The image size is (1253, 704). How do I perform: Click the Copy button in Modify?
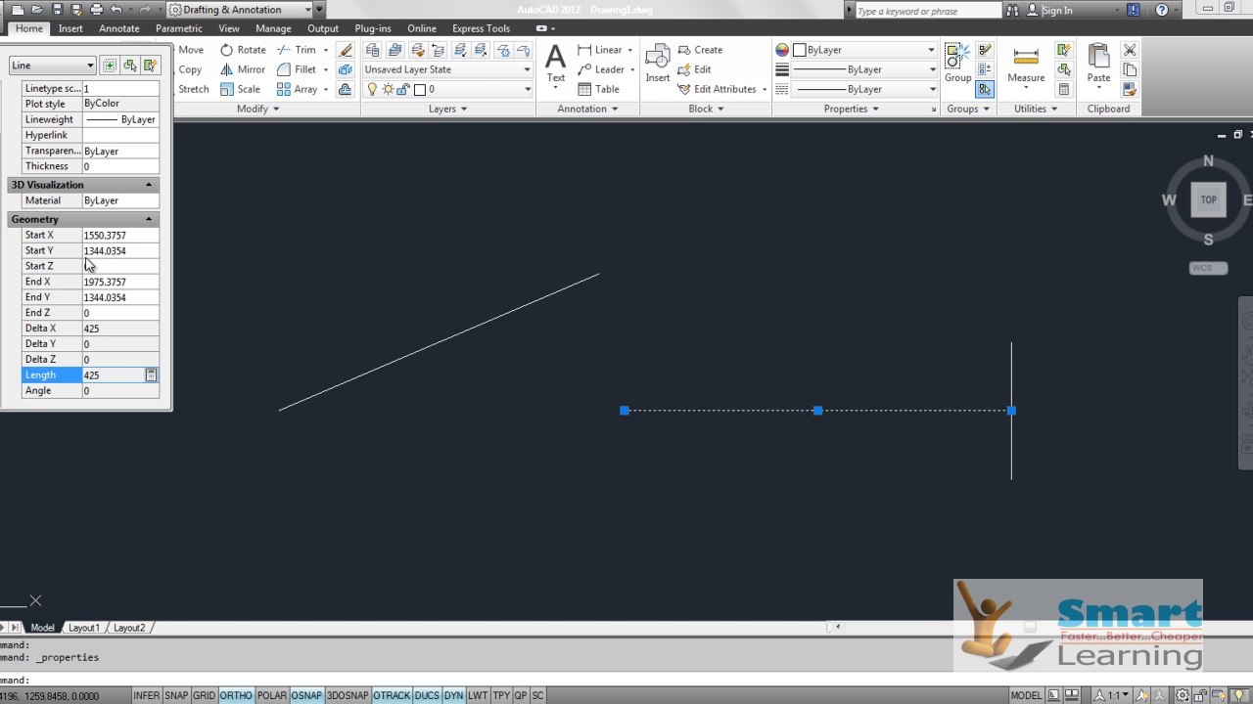click(190, 69)
